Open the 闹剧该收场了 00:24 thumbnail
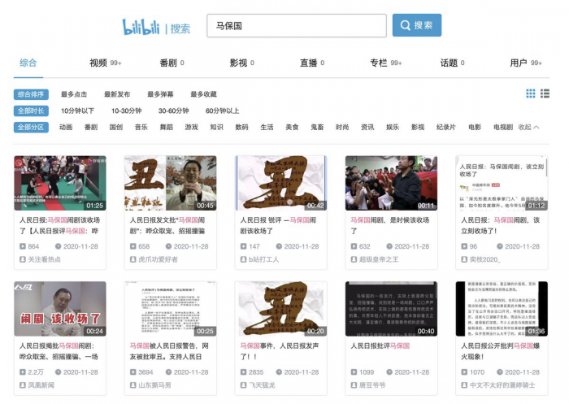The image size is (569, 404). 60,309
